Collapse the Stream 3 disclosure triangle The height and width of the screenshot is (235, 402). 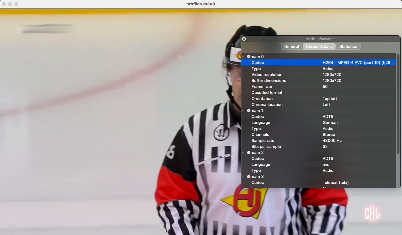243,177
